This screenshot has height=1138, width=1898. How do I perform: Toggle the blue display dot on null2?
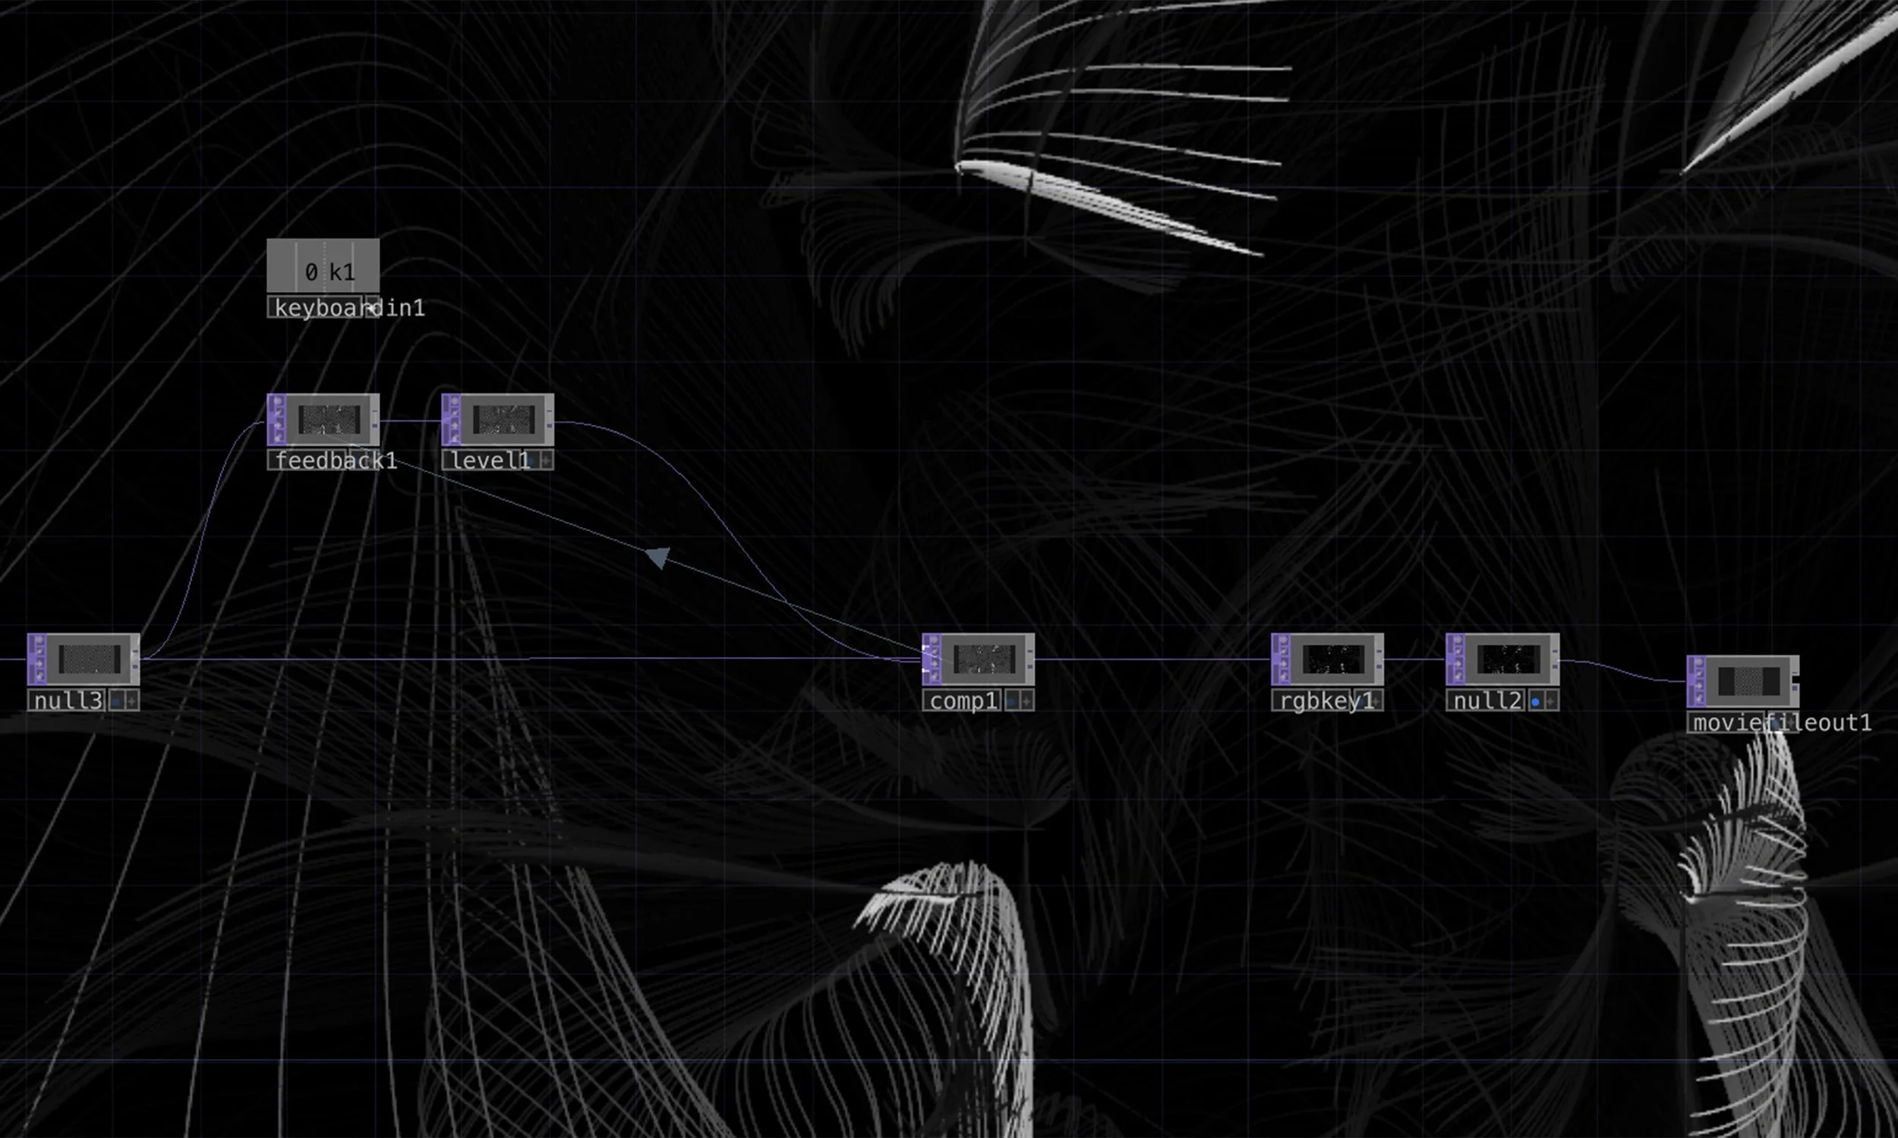(x=1535, y=702)
